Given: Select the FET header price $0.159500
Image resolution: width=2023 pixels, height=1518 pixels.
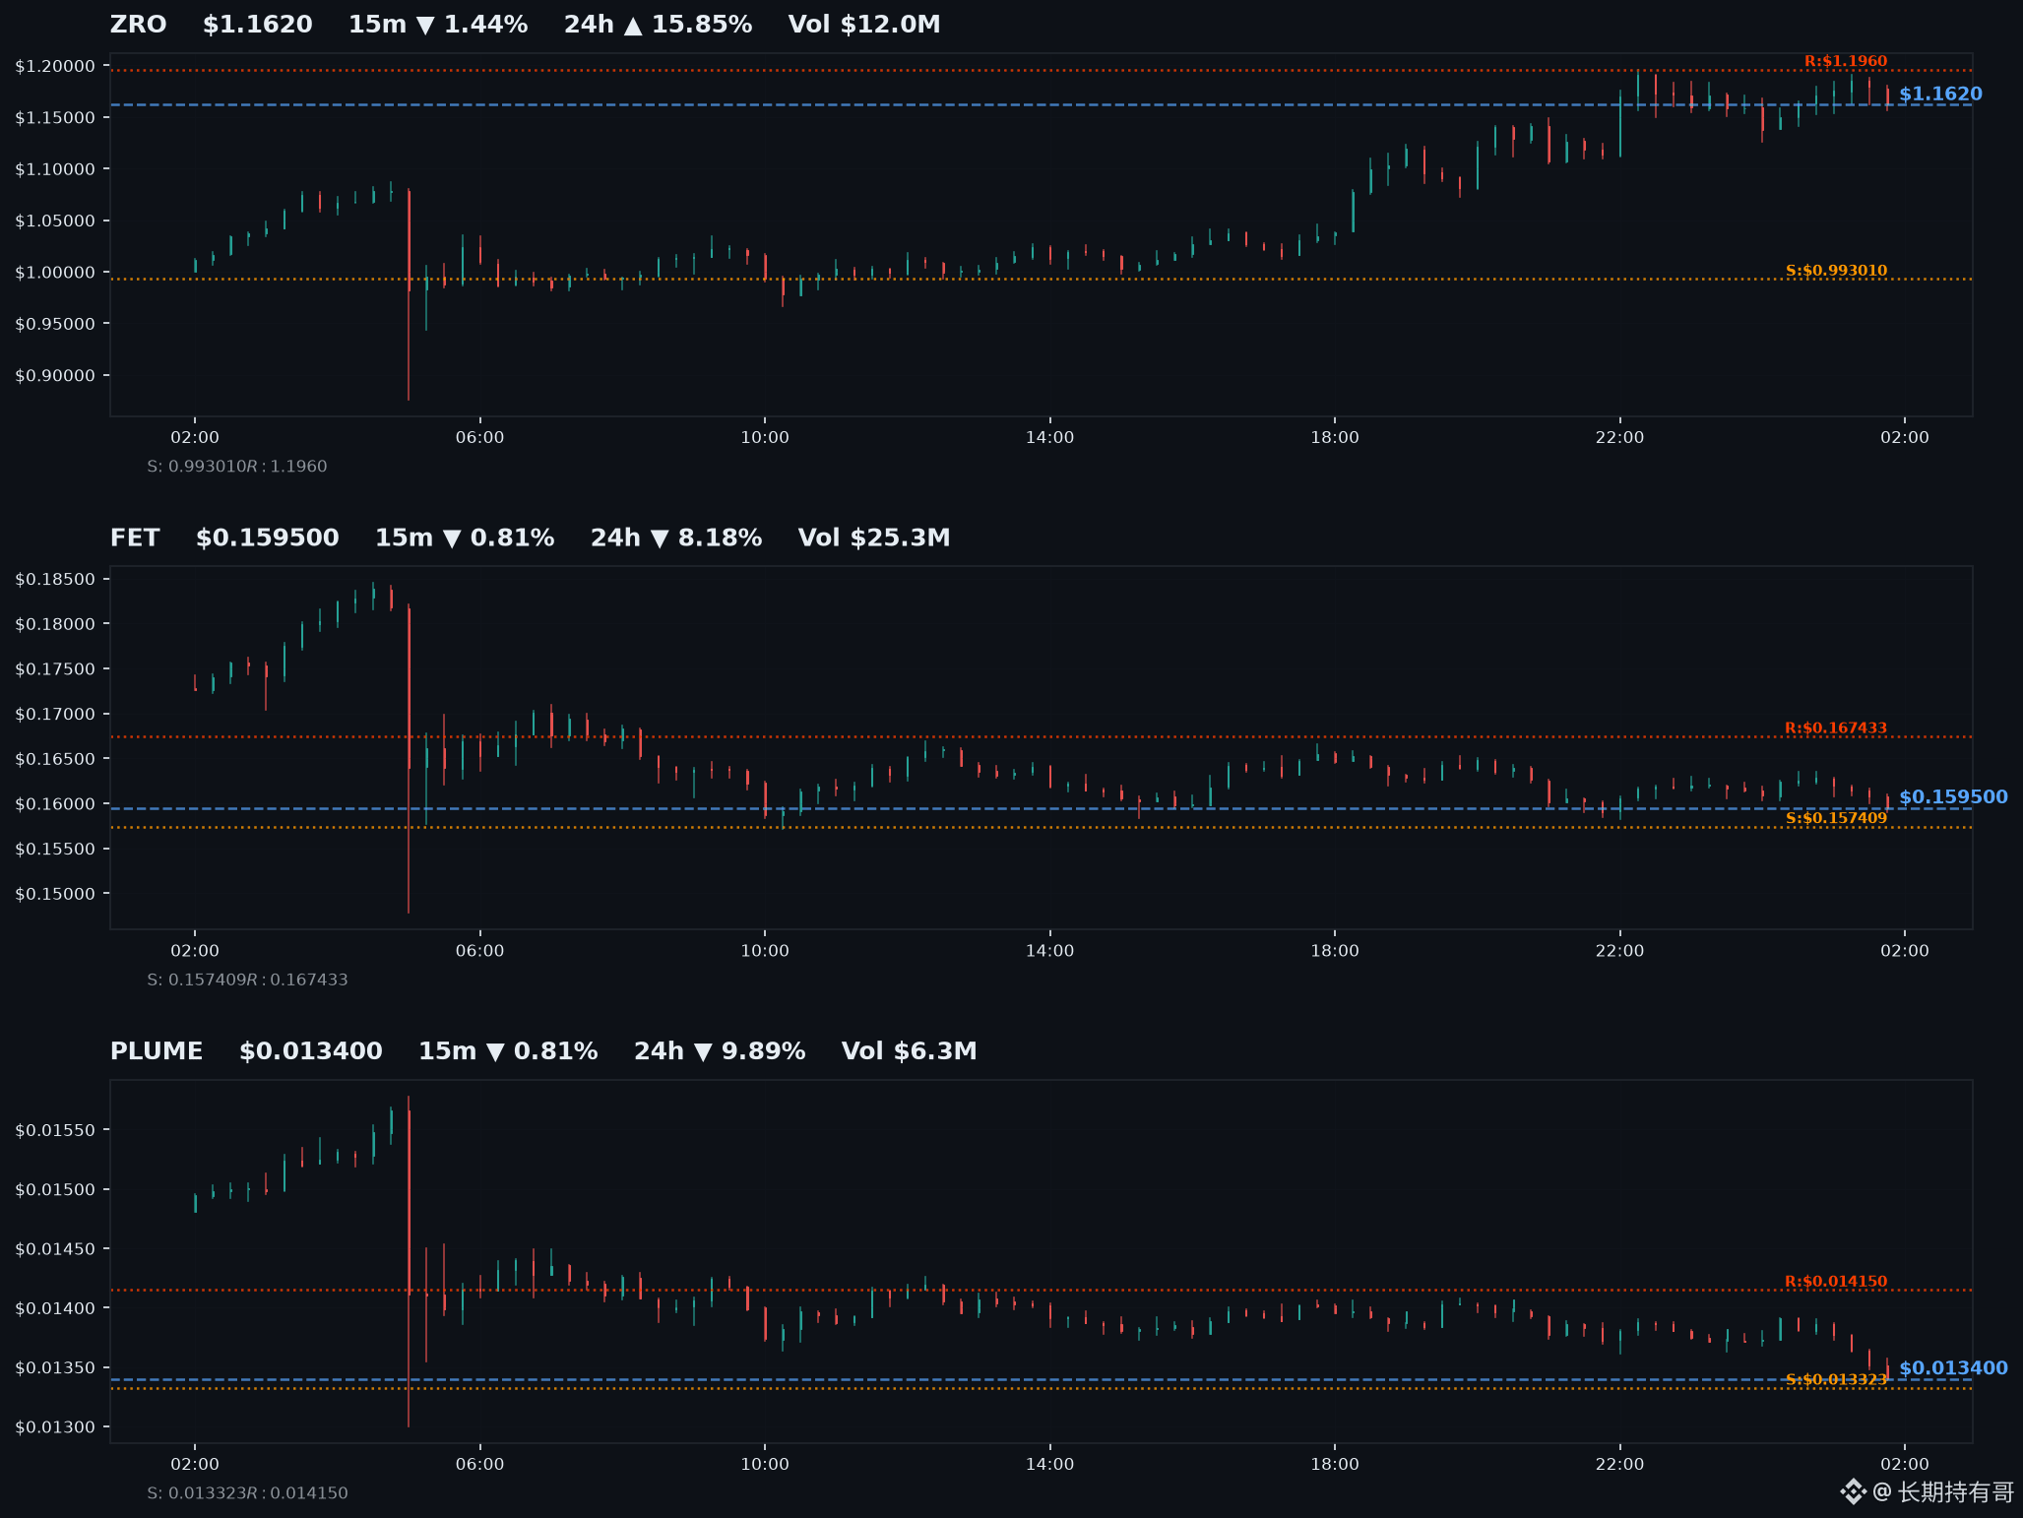Looking at the screenshot, I should (268, 538).
